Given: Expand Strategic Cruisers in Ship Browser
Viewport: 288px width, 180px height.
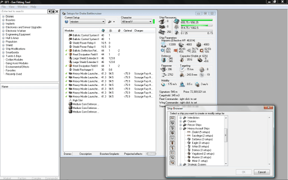Looking at the screenshot, I should (181, 164).
